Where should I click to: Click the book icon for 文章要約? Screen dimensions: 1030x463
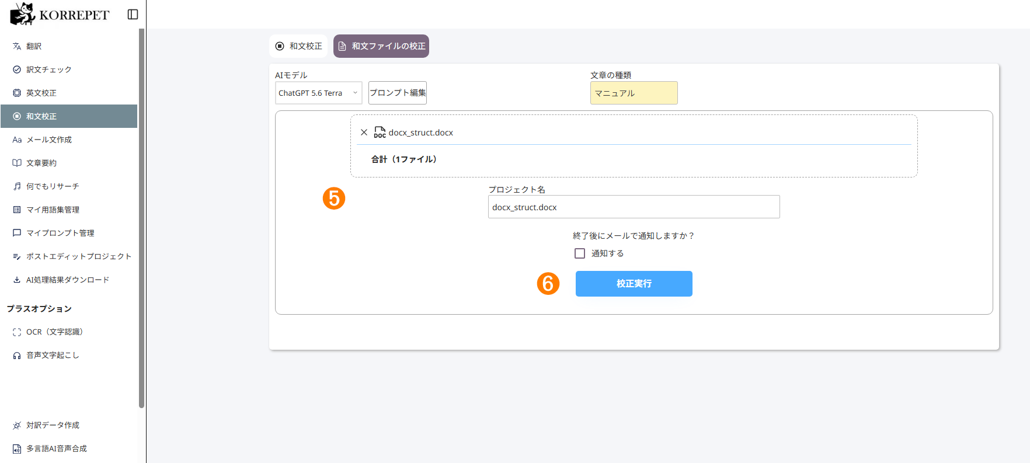pyautogui.click(x=17, y=163)
